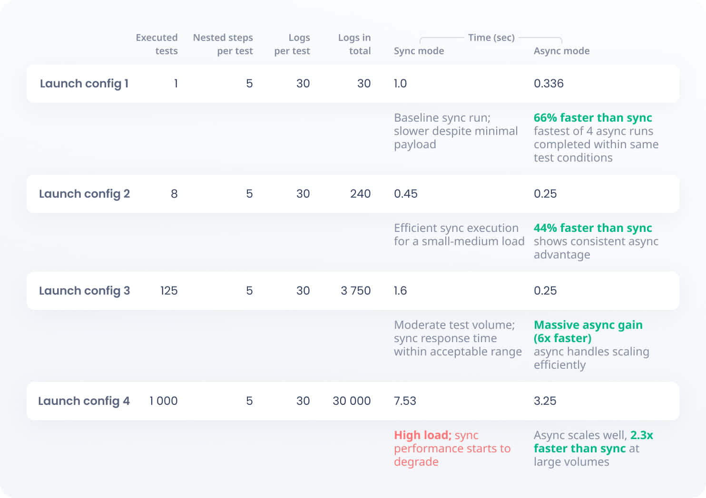Click the logs total value '30 000'
Image resolution: width=706 pixels, height=498 pixels.
click(x=352, y=401)
